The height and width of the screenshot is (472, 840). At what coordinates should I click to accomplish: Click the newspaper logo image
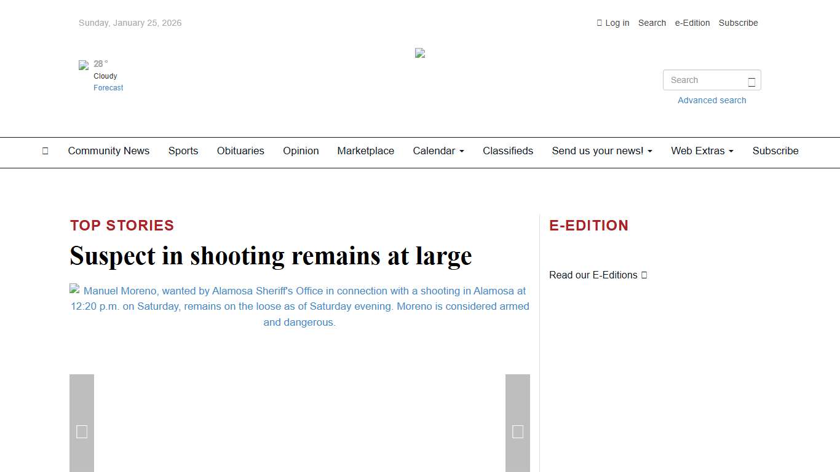[x=420, y=53]
